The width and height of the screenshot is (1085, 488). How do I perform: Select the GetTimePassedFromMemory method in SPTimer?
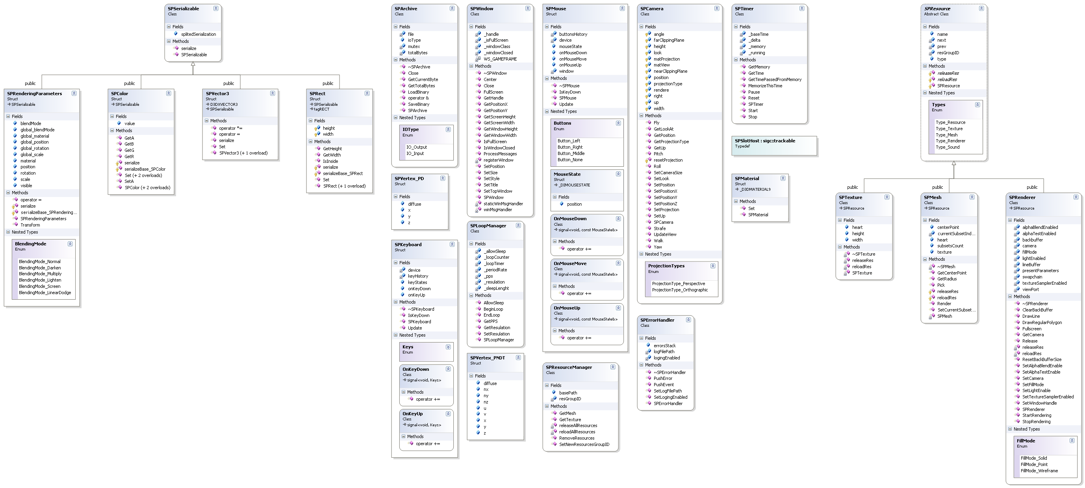point(775,79)
